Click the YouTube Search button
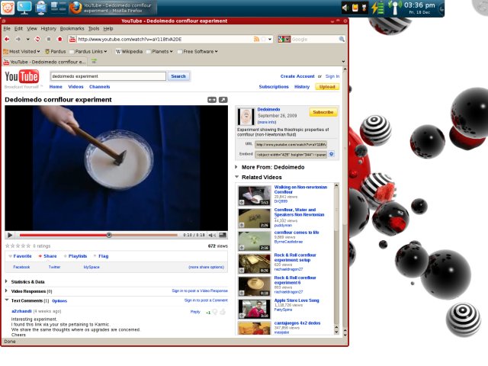This screenshot has height=366, width=488. pyautogui.click(x=178, y=76)
